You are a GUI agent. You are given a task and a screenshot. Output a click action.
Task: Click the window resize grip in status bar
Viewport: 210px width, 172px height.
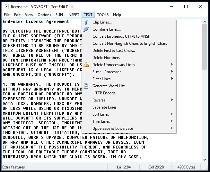pos(206,168)
